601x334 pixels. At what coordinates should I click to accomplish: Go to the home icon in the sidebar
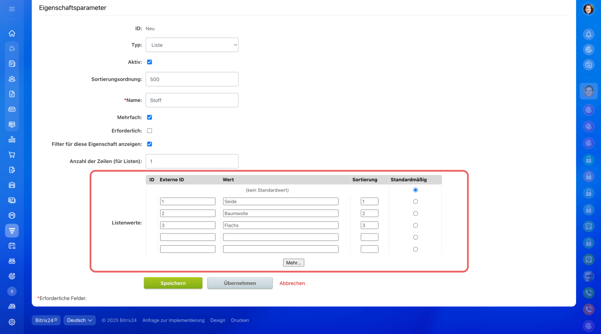12,33
